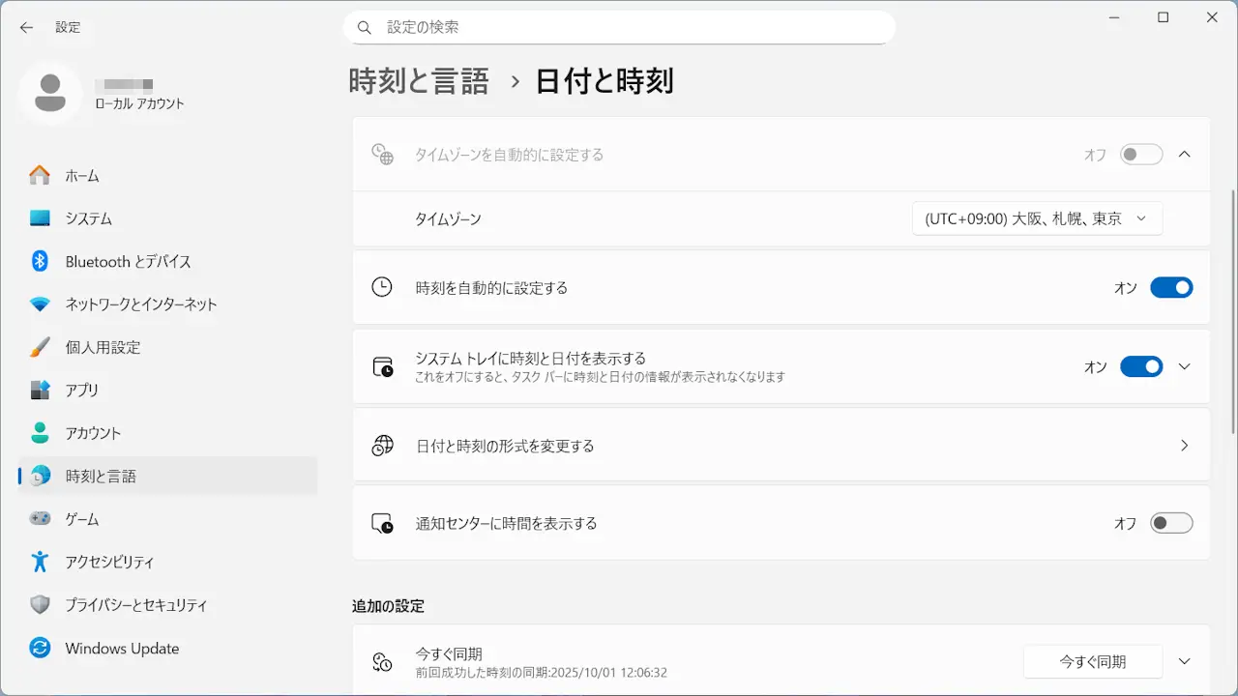The height and width of the screenshot is (696, 1238).
Task: Click 時刻と言語 breadcrumb in the page title
Action: [419, 81]
